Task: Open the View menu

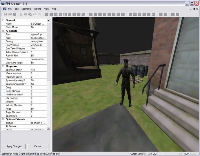Action: pos(46,9)
